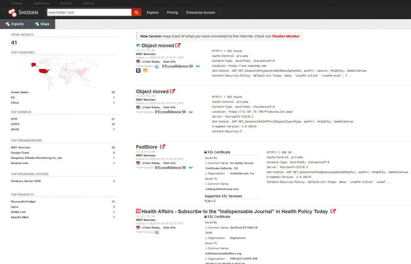Viewport: 411px width, 264px height.
Task: Click the US flag in the FedStore result
Action: (138, 163)
